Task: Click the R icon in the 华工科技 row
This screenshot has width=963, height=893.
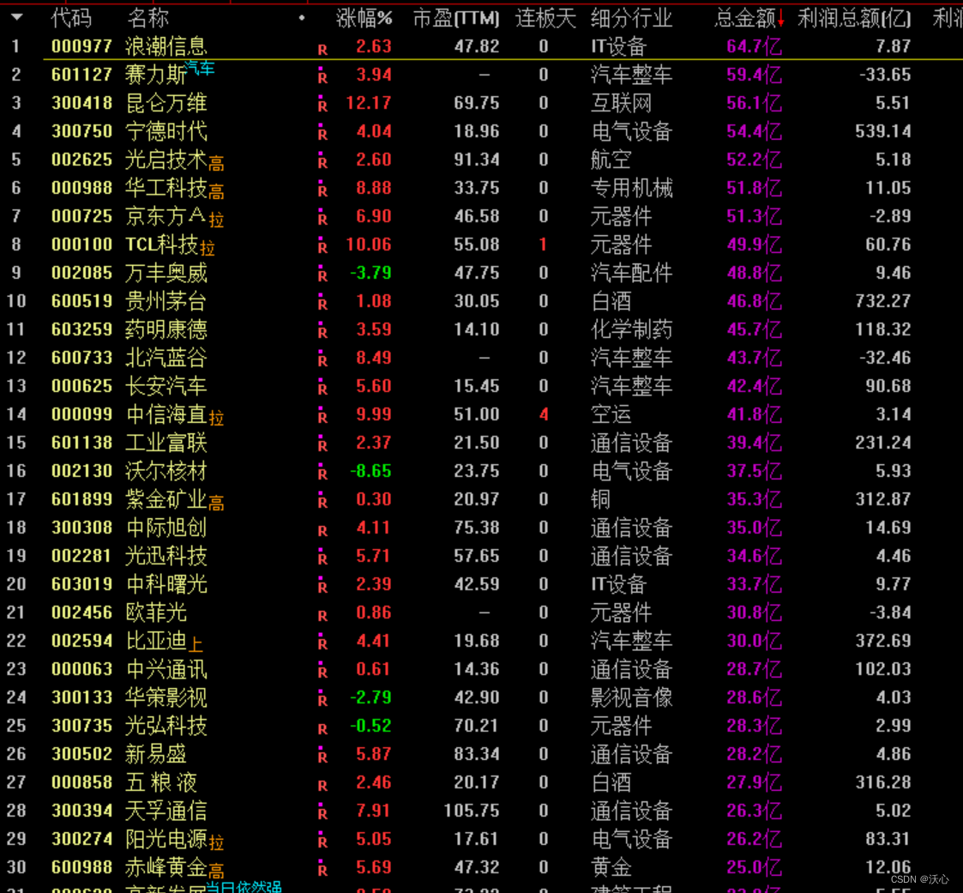Action: point(322,190)
